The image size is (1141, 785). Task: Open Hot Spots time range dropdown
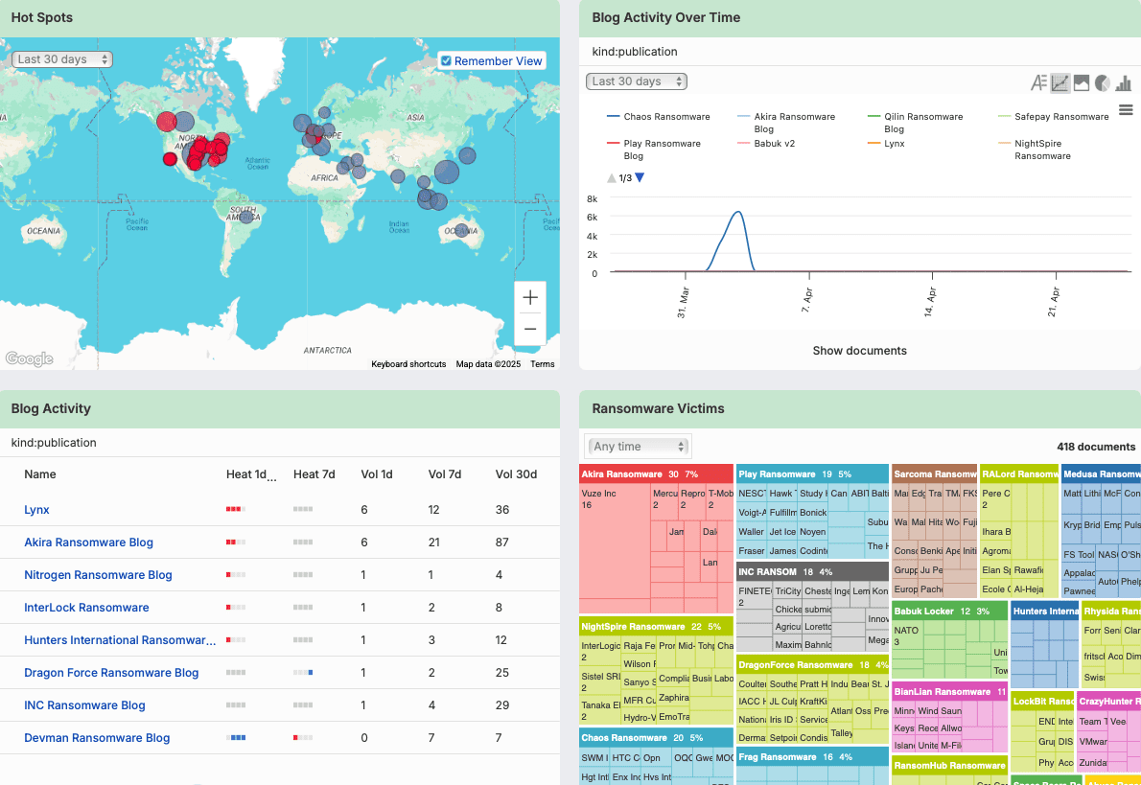click(x=62, y=58)
